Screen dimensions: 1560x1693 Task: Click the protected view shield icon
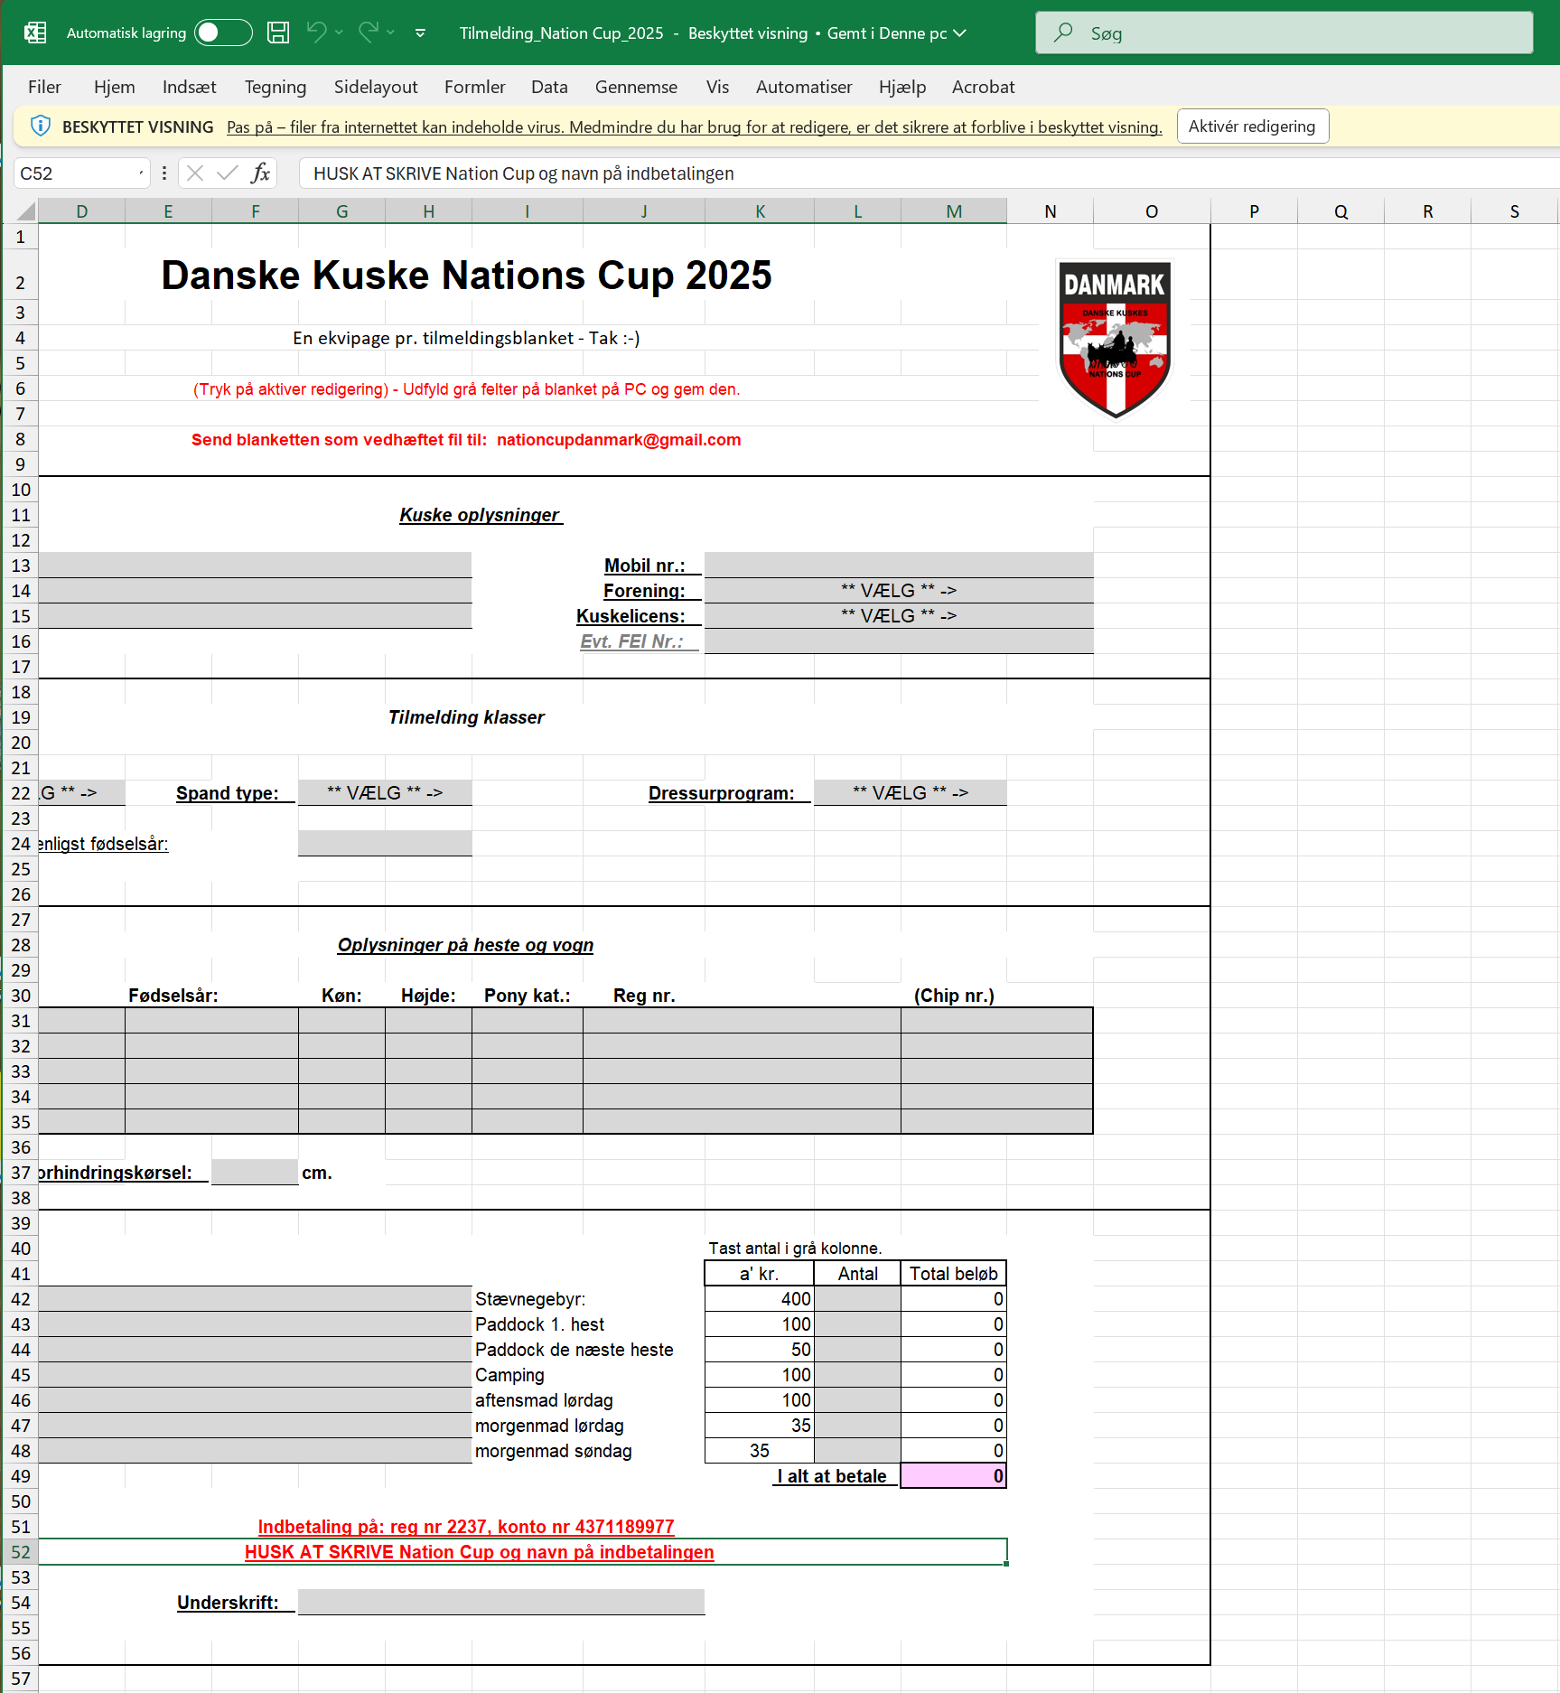coord(41,126)
